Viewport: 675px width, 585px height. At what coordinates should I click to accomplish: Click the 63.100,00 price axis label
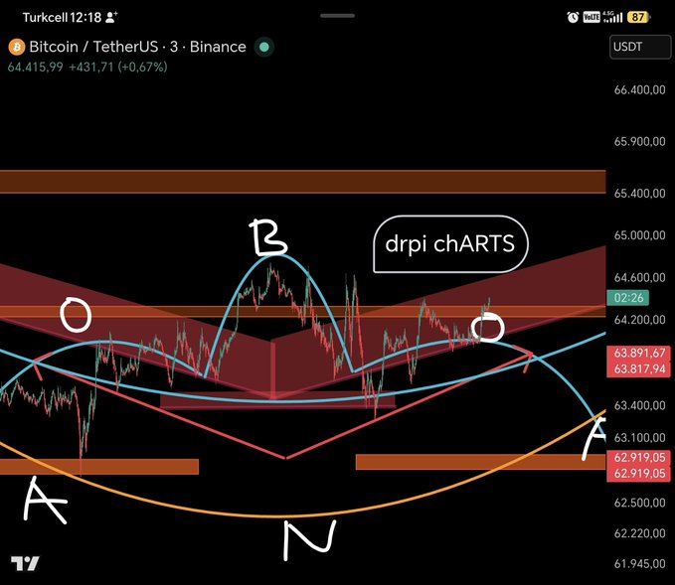(x=639, y=437)
